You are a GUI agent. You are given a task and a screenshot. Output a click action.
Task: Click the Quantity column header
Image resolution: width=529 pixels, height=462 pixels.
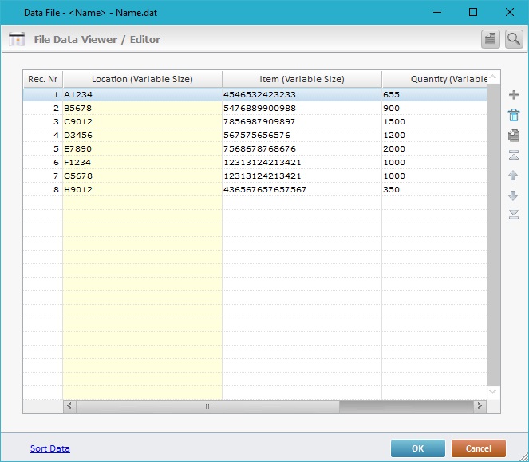(x=435, y=79)
